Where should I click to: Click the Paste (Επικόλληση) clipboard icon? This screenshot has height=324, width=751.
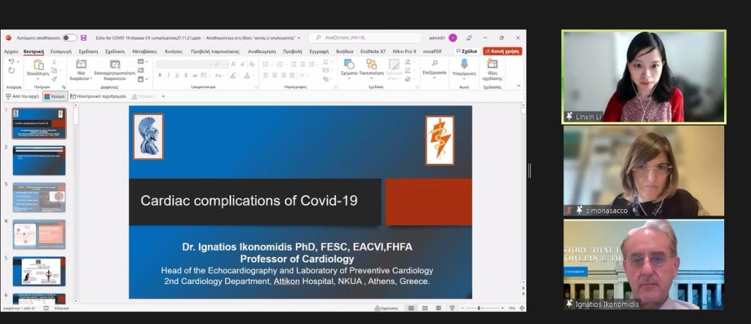tap(37, 65)
